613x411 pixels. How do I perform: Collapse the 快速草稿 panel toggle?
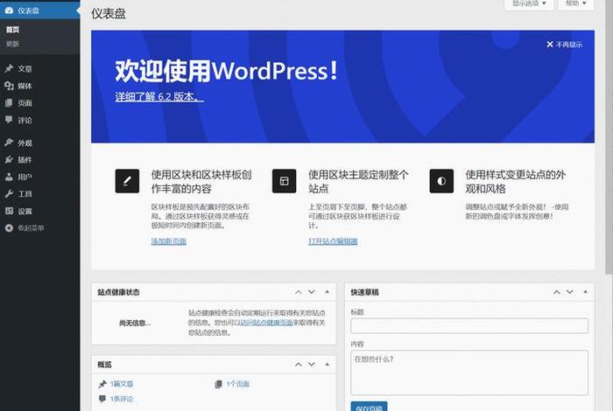click(x=585, y=292)
